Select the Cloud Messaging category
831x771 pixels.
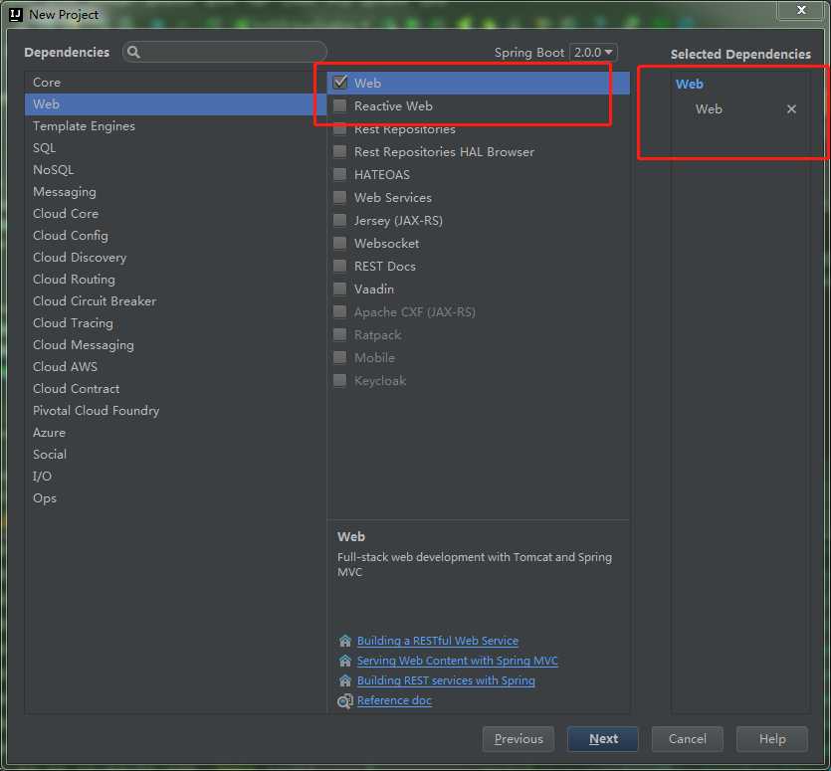pyautogui.click(x=175, y=345)
